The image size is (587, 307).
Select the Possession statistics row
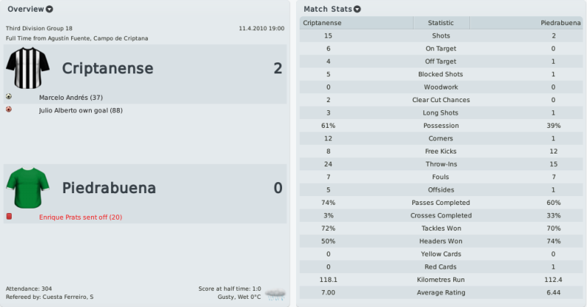click(441, 126)
